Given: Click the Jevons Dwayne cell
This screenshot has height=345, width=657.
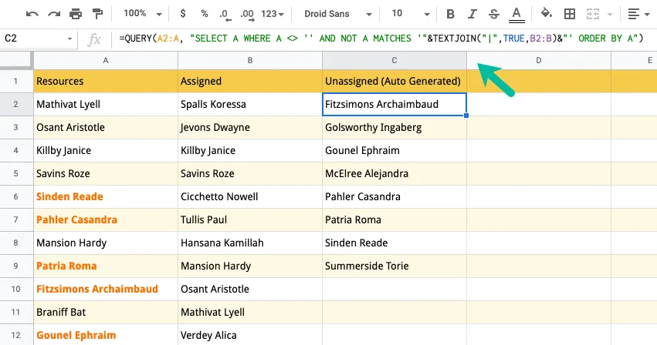Looking at the screenshot, I should (250, 127).
